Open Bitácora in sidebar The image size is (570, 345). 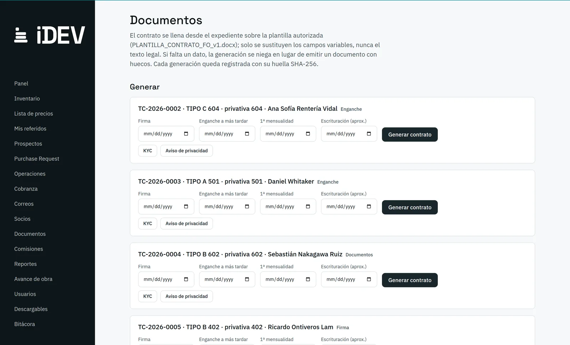pos(25,324)
